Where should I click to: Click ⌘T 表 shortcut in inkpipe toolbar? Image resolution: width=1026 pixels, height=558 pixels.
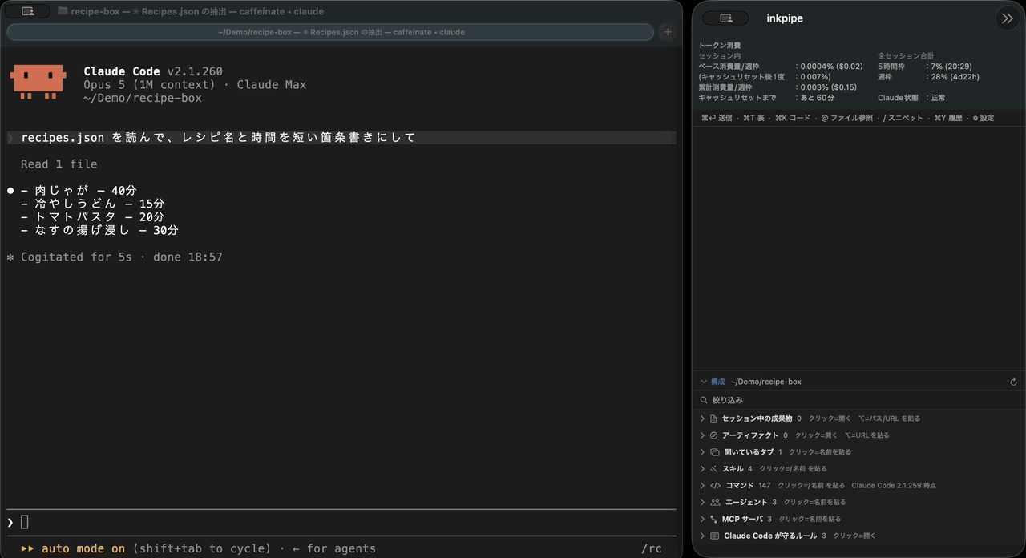[754, 118]
